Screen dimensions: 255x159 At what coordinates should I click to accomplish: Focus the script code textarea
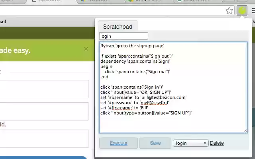[173, 87]
